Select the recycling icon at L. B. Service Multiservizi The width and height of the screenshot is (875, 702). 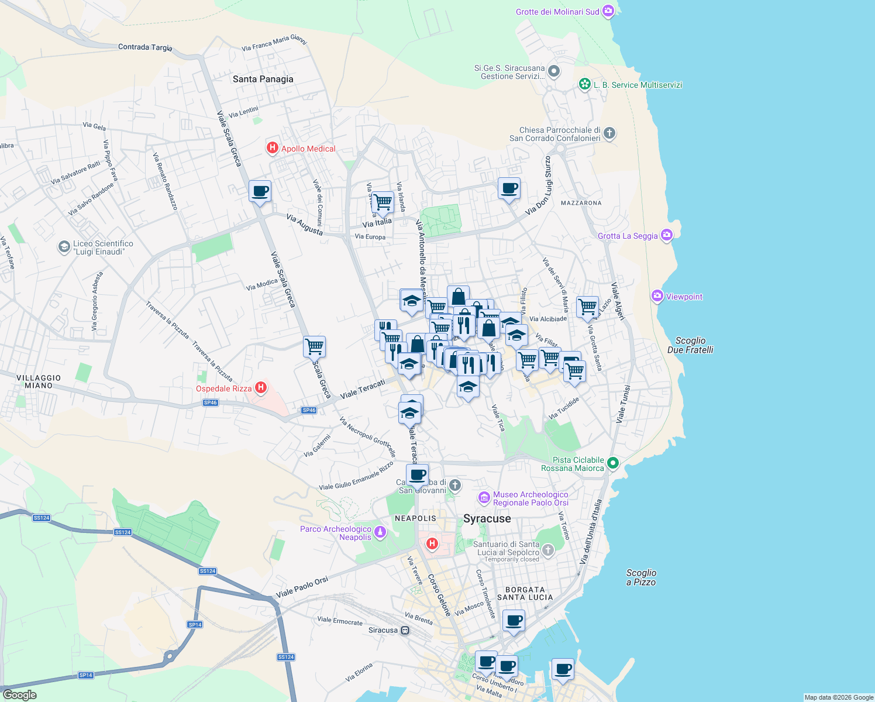584,84
